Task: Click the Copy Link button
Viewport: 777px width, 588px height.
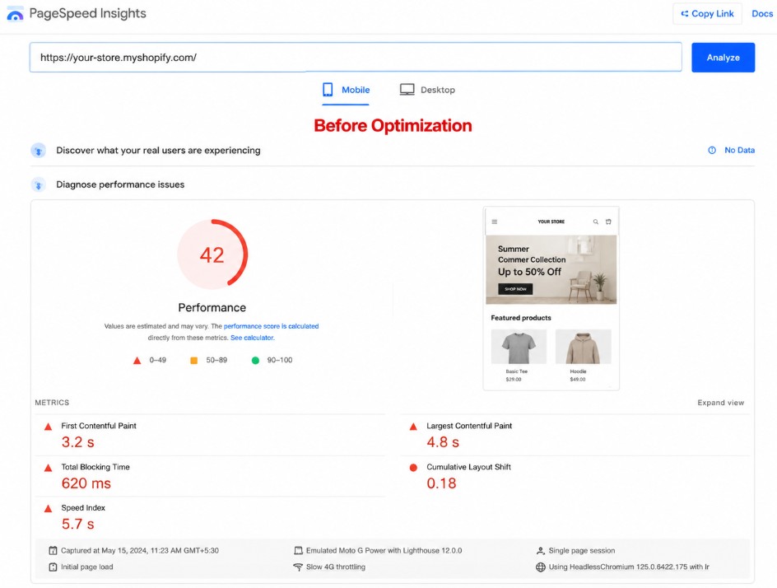Action: [707, 14]
